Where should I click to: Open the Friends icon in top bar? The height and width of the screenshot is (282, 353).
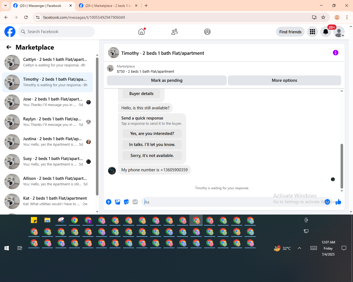pyautogui.click(x=175, y=32)
